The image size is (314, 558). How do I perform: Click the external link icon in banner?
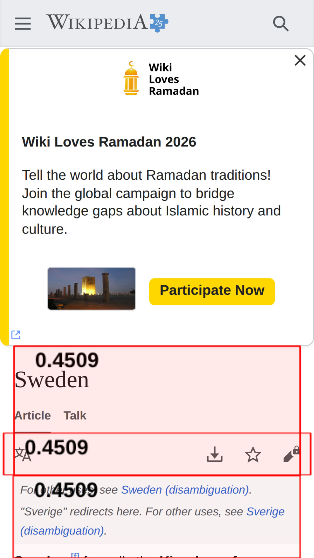[16, 335]
